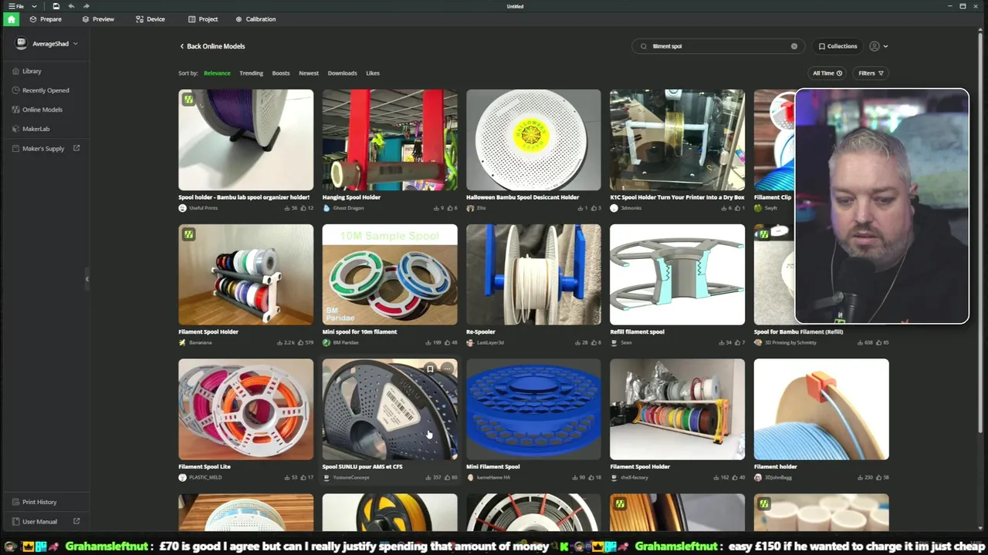
Task: Expand the AverageShad account dropdown
Action: pyautogui.click(x=76, y=44)
